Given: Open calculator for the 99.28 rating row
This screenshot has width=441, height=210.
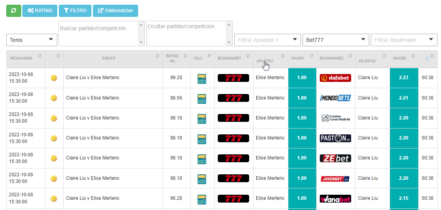Looking at the screenshot, I should [202, 78].
